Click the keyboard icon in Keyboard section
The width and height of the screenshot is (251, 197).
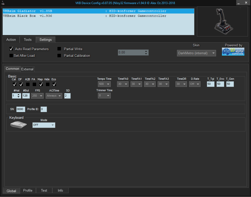[18, 125]
